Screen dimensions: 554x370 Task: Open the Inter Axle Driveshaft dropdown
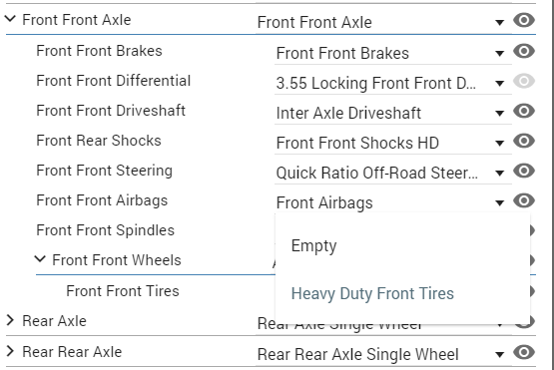point(393,114)
